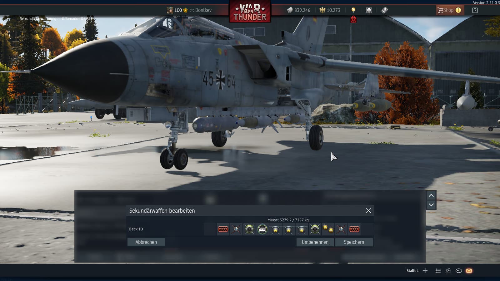Screen dimensions: 500x281
Task: Select the center yellow bomb pylon slot
Action: click(x=288, y=229)
